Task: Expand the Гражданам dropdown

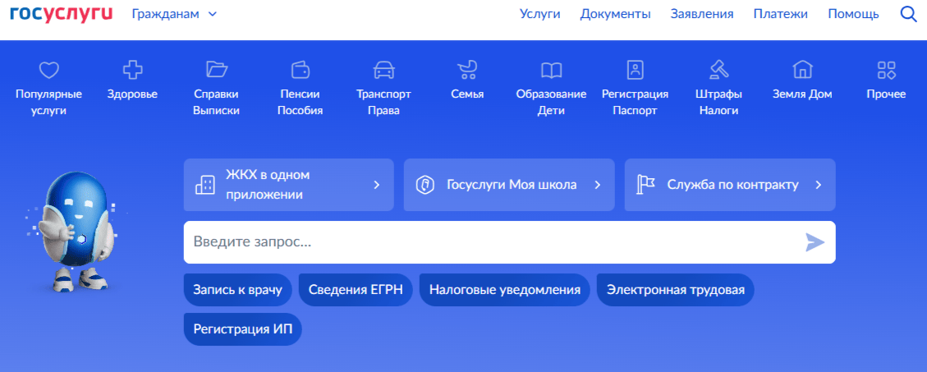Action: 174,14
